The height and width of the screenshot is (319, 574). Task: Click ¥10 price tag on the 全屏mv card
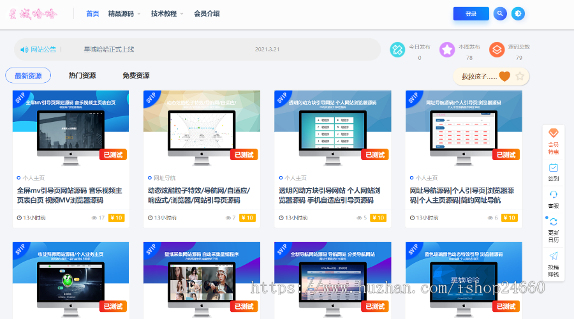[x=117, y=218]
